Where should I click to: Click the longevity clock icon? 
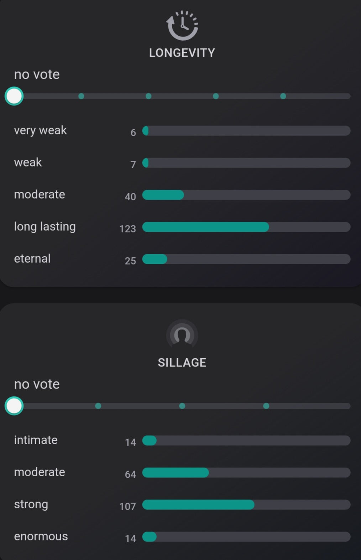pos(182,25)
